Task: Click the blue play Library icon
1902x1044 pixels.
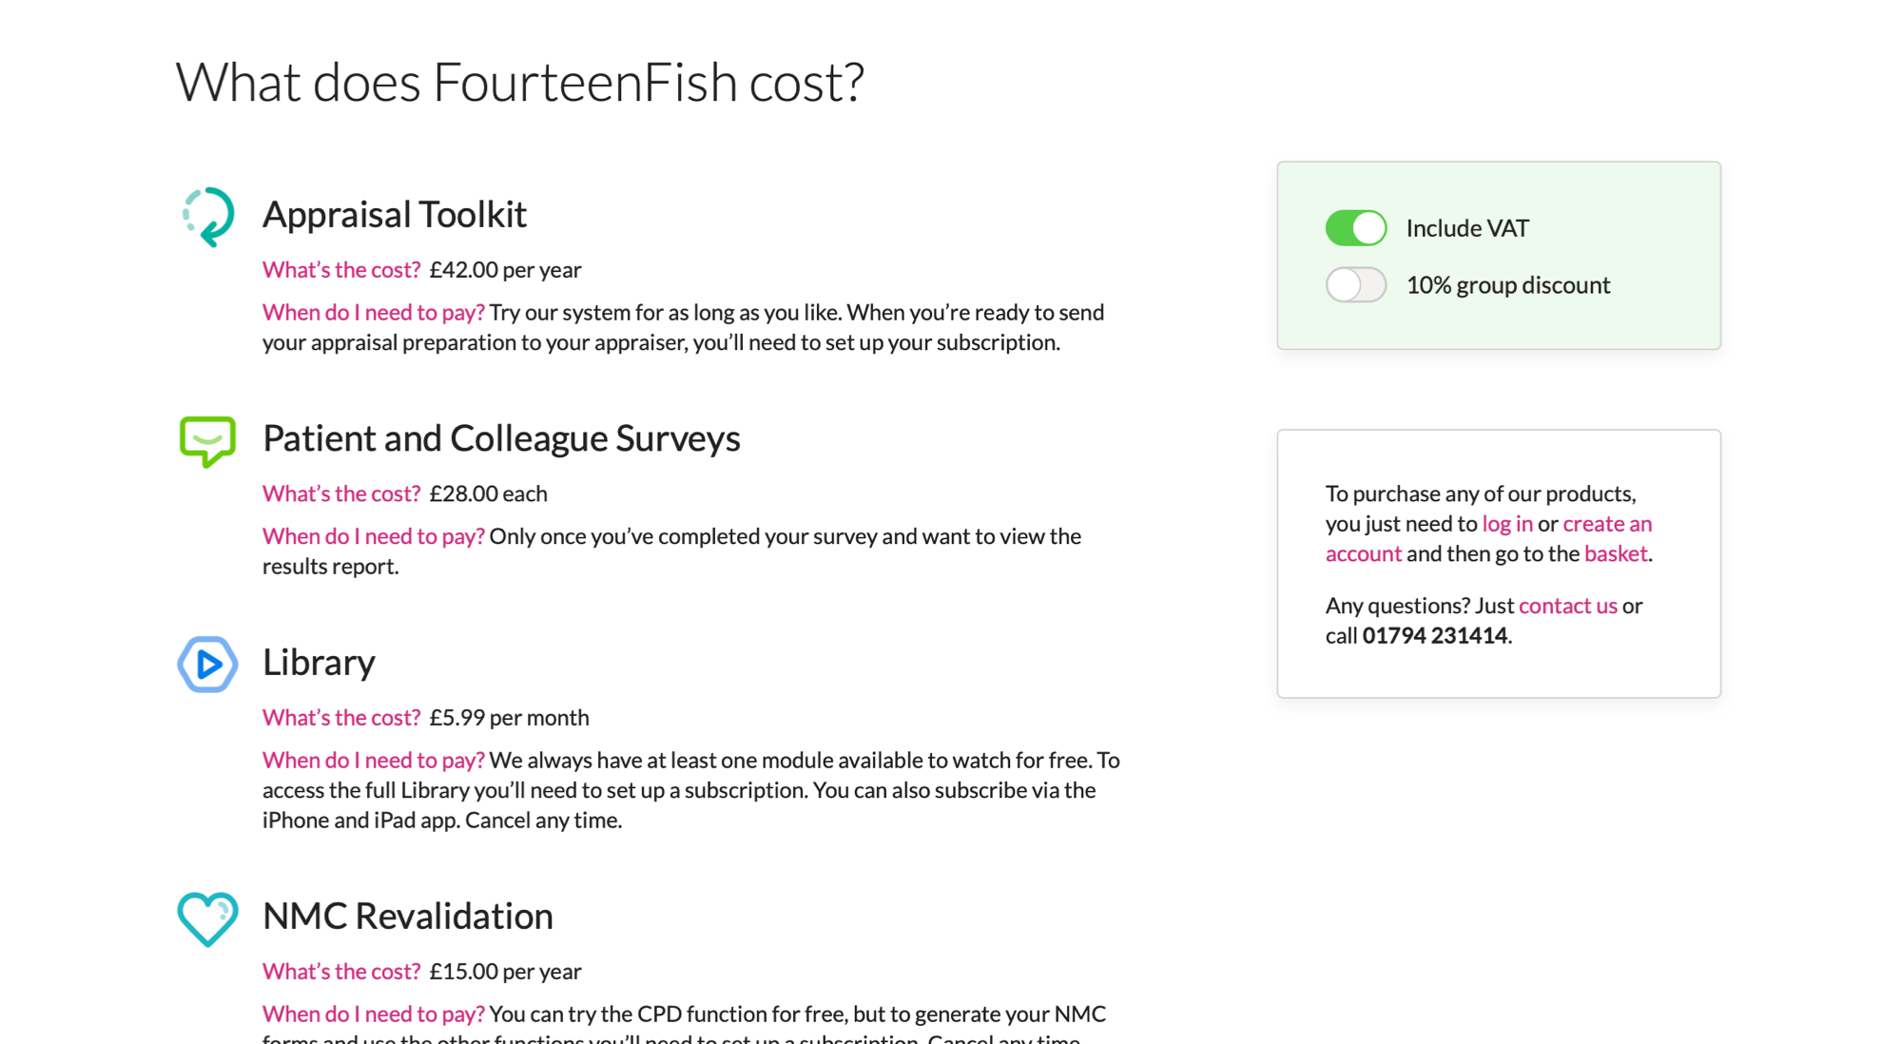Action: tap(207, 665)
